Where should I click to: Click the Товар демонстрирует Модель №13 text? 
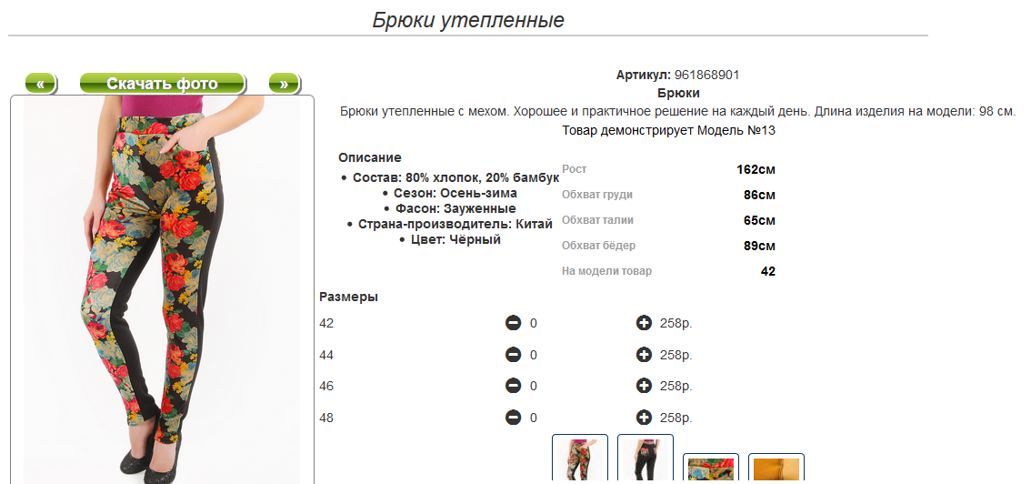(669, 130)
